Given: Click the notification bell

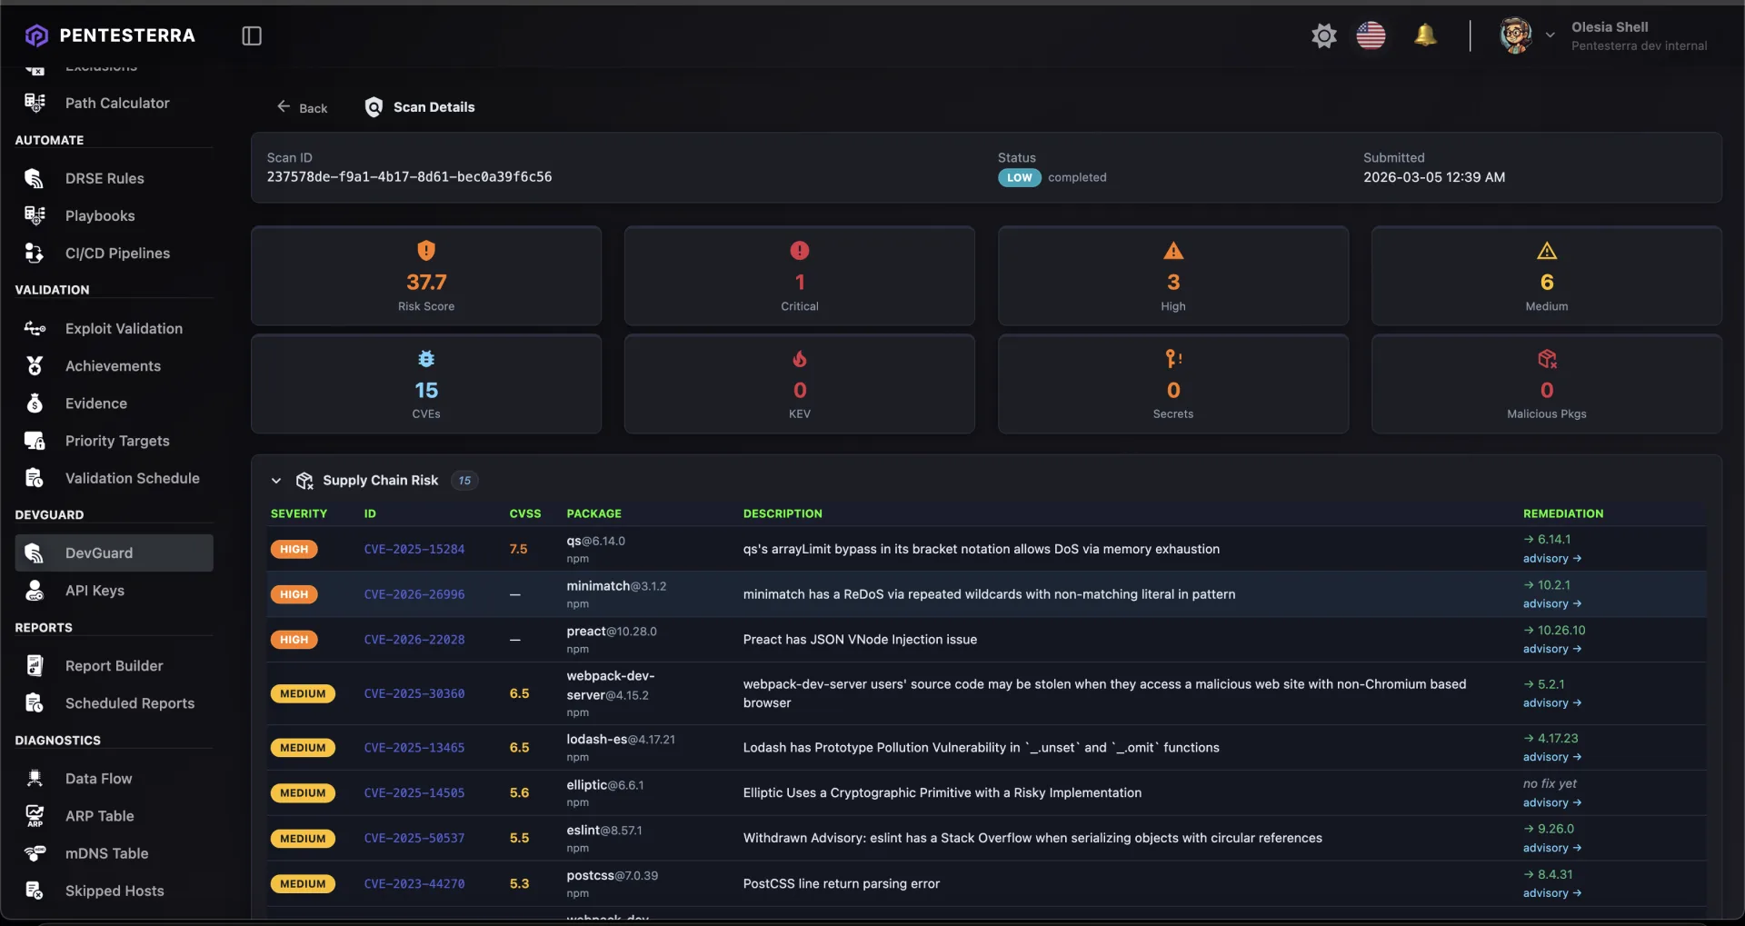Looking at the screenshot, I should 1426,35.
